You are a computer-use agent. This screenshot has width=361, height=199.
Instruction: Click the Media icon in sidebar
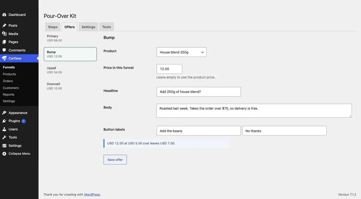tap(4, 34)
